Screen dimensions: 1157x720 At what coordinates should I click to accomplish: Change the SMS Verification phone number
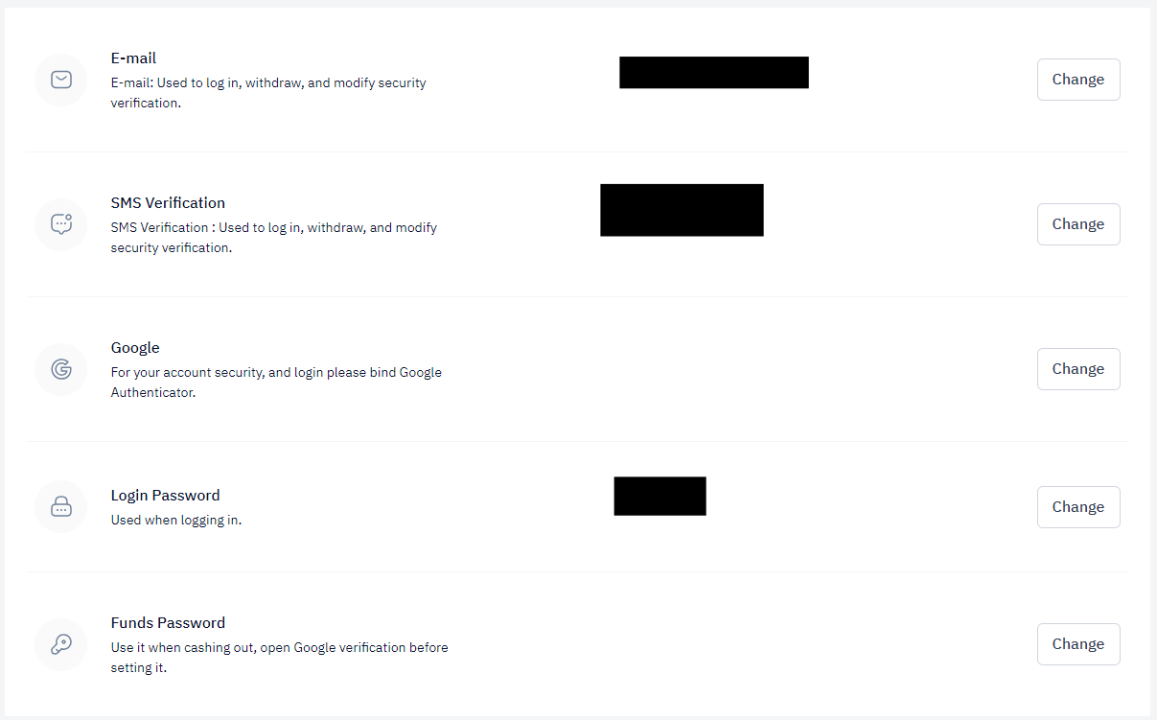coord(1078,224)
